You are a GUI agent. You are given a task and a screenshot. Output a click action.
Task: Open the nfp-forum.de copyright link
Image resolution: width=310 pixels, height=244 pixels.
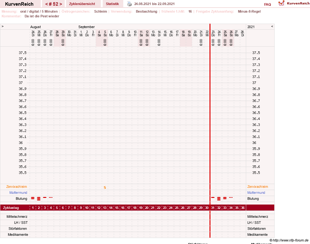pos(289,240)
